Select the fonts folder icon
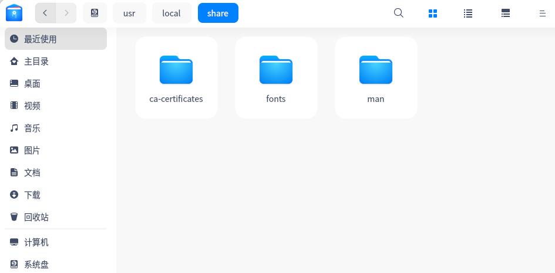 coord(275,70)
